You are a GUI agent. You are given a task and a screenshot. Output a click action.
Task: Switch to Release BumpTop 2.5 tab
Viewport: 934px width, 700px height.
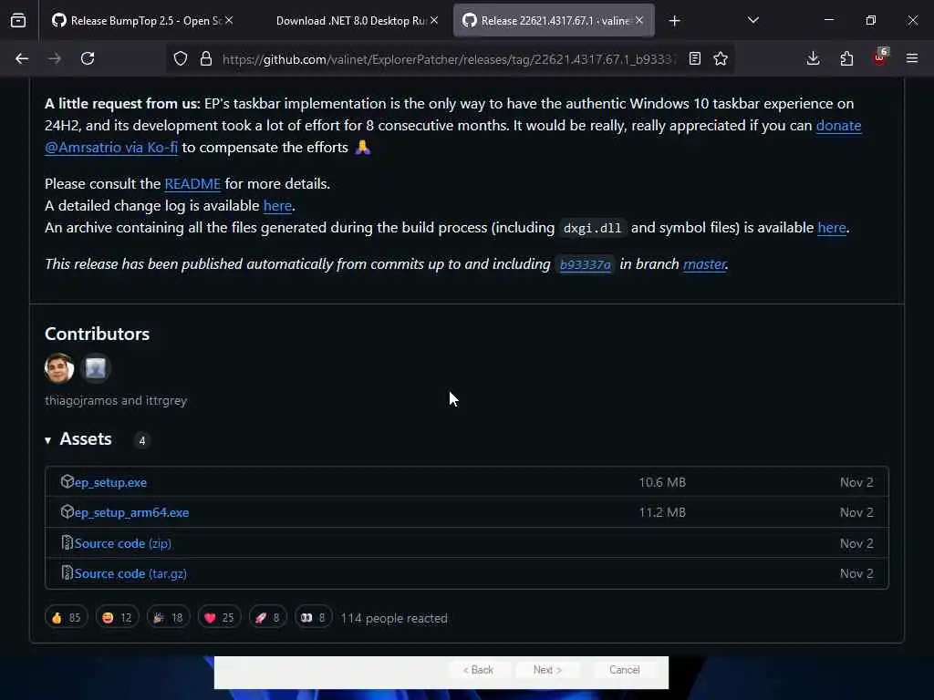point(141,20)
